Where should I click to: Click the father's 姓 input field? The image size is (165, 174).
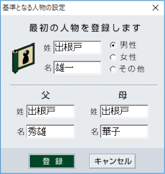(50, 111)
